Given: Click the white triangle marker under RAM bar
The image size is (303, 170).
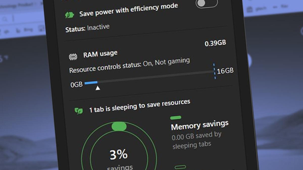Looking at the screenshot, I should point(98,88).
